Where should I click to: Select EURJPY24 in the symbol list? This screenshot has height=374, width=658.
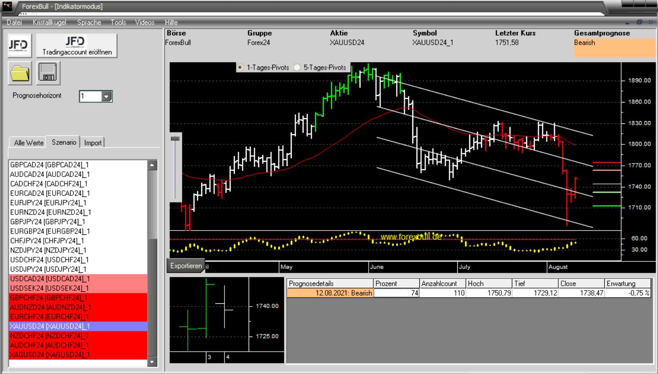point(78,203)
